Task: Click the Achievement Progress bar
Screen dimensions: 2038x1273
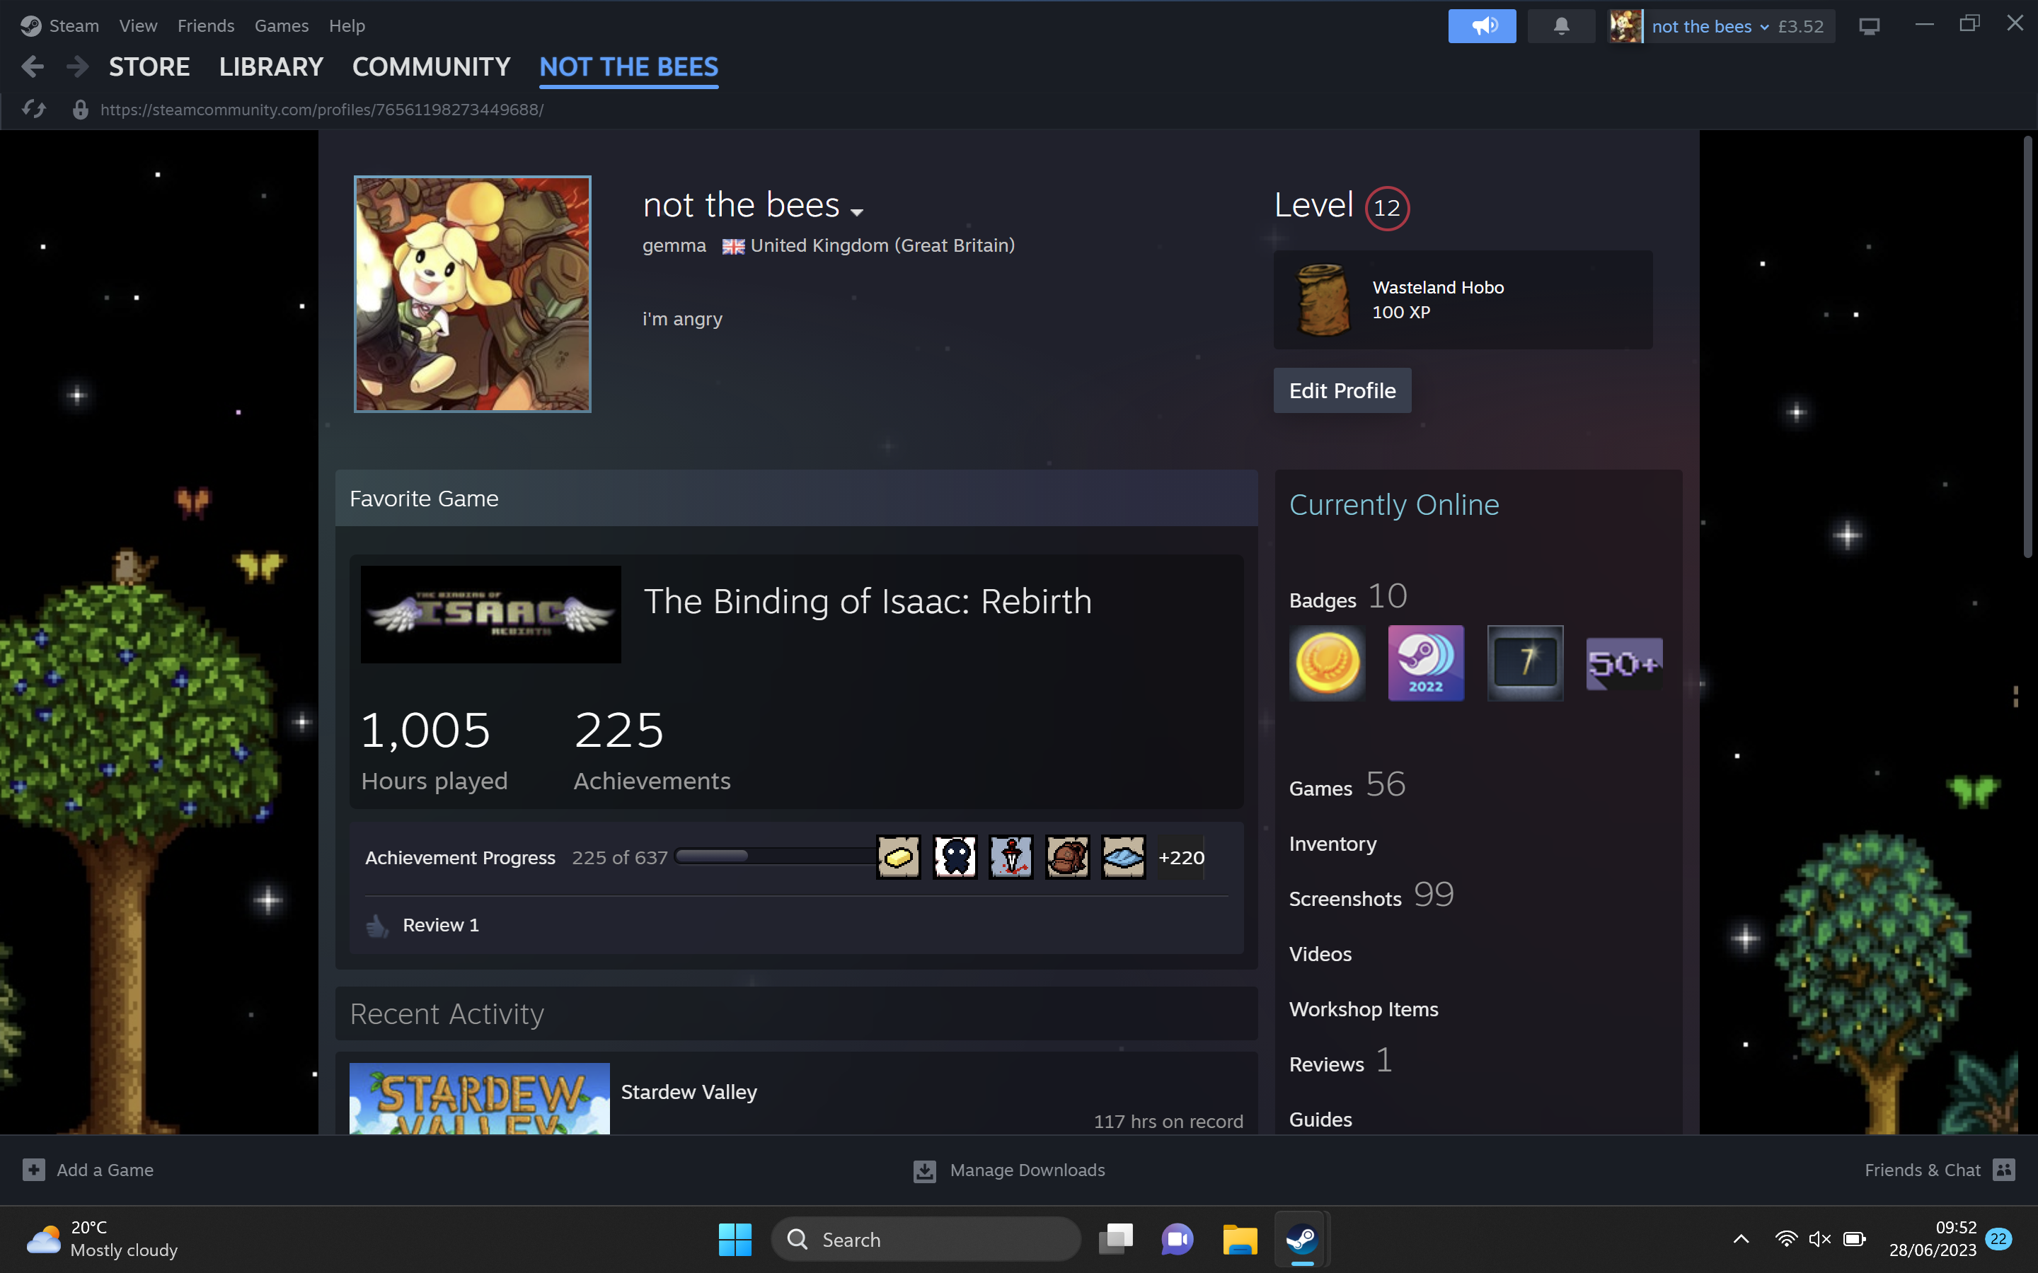Action: pyautogui.click(x=775, y=856)
